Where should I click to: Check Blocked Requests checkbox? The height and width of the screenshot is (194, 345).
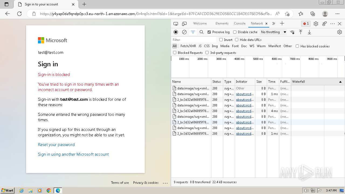tap(175, 53)
